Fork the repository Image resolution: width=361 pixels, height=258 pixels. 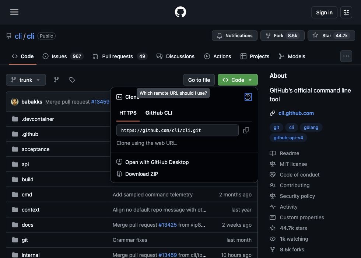click(x=282, y=36)
